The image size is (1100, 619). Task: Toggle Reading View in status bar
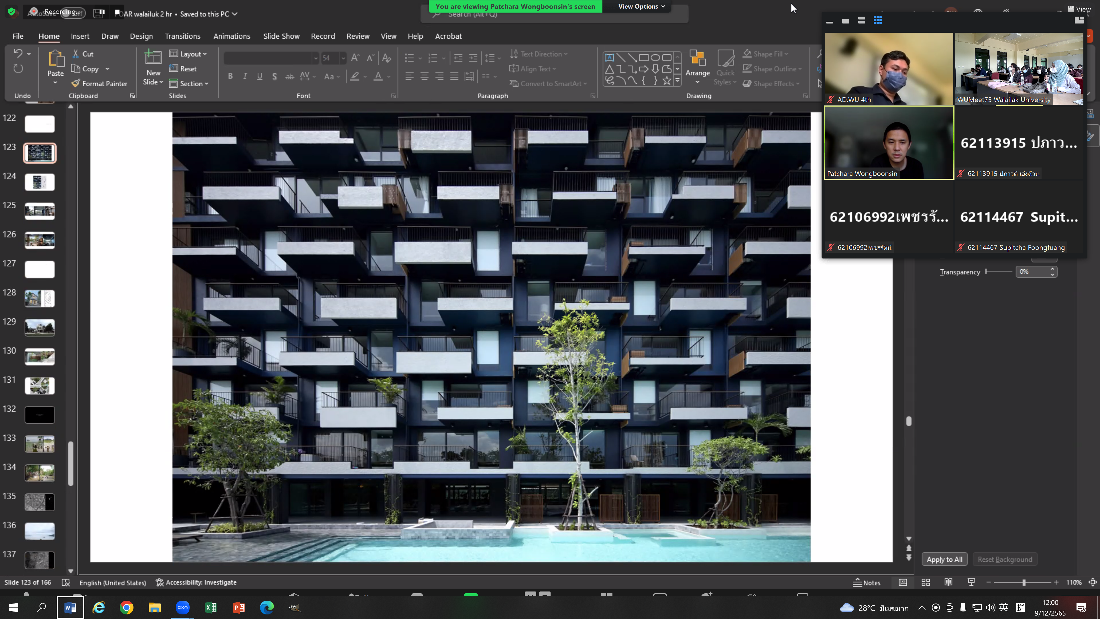pyautogui.click(x=948, y=582)
